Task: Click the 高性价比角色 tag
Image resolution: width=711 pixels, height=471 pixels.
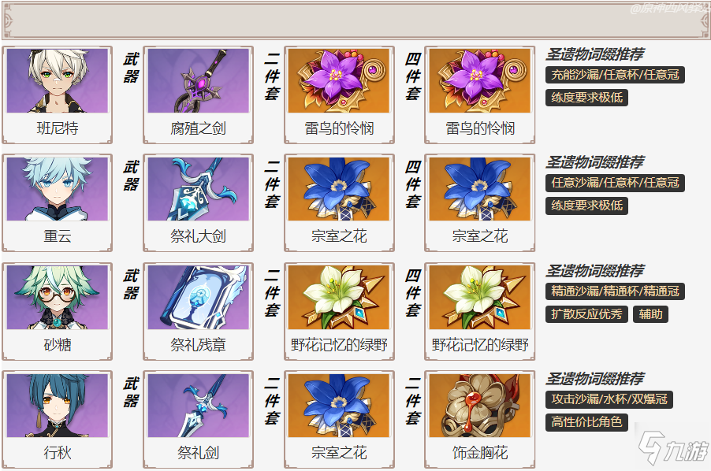Action: (586, 422)
